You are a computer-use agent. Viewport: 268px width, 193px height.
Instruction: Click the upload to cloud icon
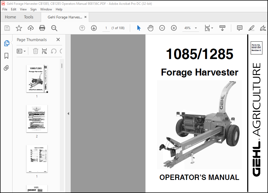31,28
